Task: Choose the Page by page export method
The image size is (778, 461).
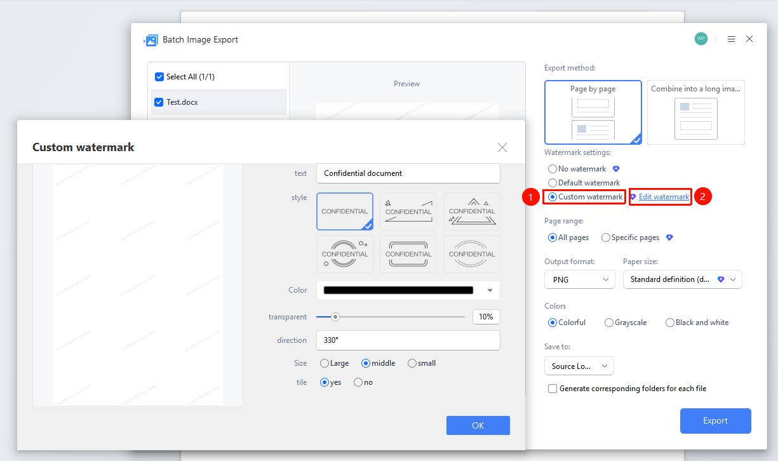Action: (593, 112)
